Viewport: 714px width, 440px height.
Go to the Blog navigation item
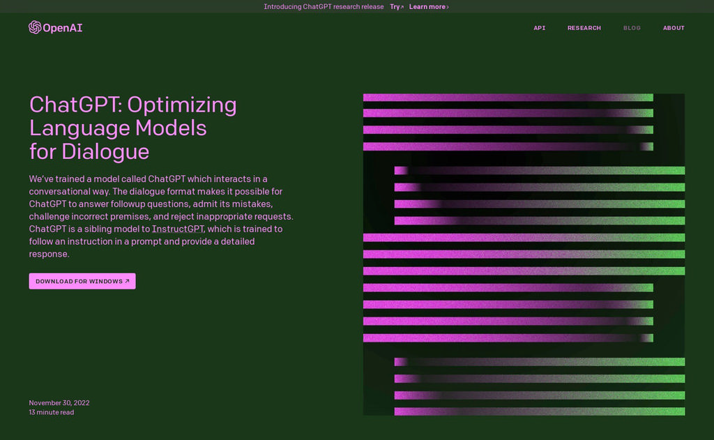click(x=632, y=28)
